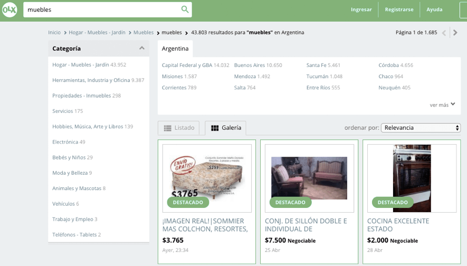This screenshot has width=467, height=266.
Task: Filter by Animales y Mascotas category
Action: 79,188
